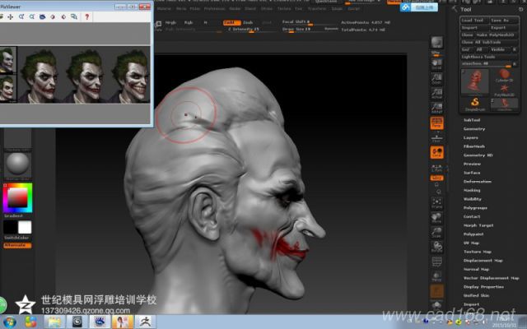527x329 pixels.
Task: Open the Texture menu
Action: [x=284, y=9]
